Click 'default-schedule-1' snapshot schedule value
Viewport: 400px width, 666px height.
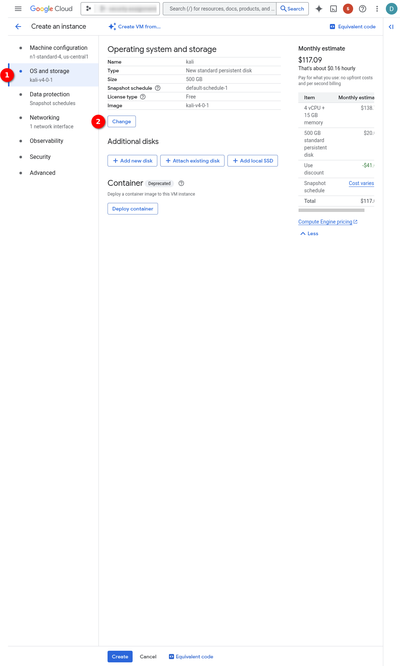207,88
